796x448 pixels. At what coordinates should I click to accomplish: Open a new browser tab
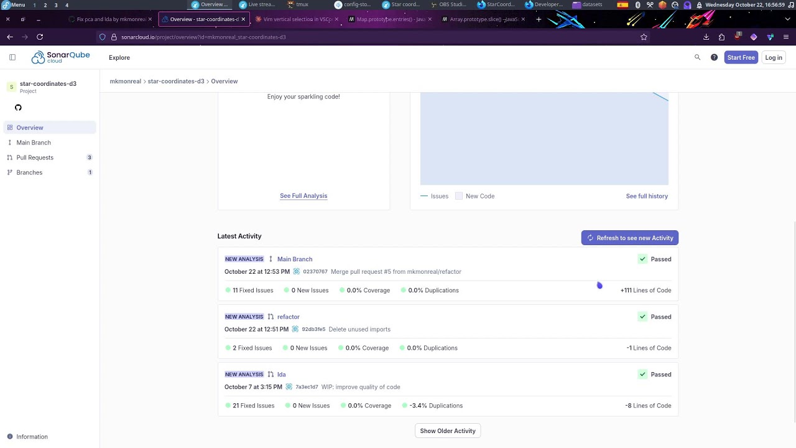[x=539, y=19]
